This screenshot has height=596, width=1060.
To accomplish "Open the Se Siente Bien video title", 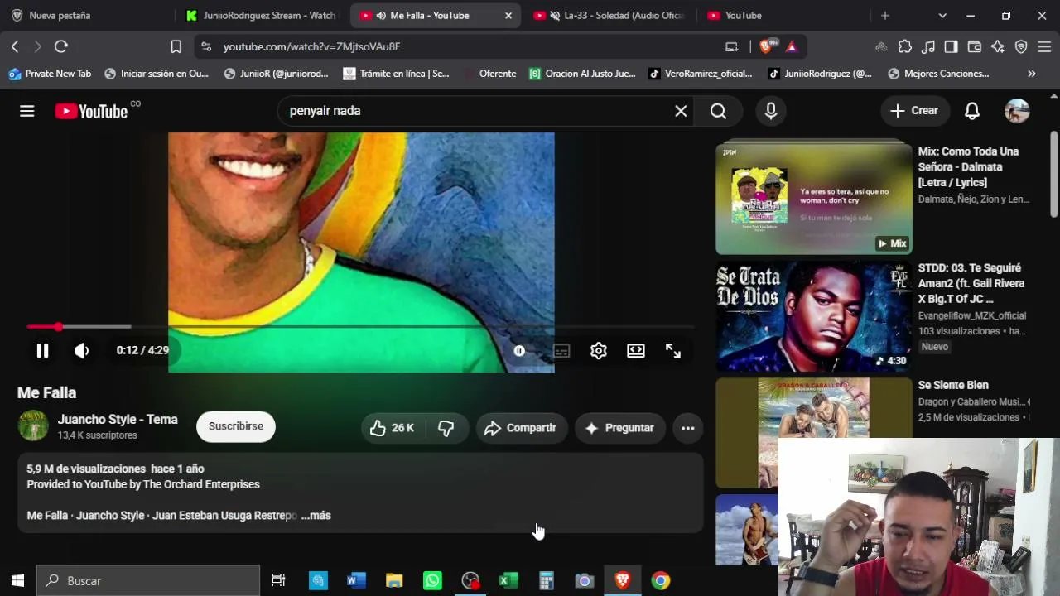I will point(953,385).
